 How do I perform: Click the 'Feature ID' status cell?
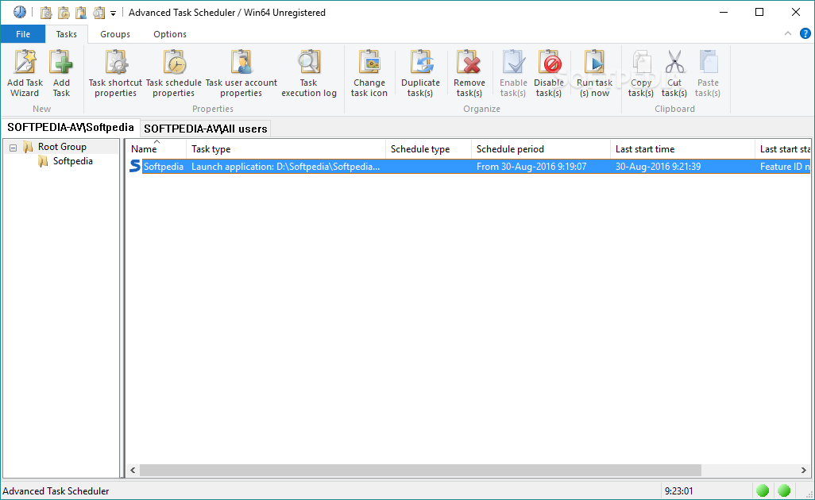tap(783, 167)
